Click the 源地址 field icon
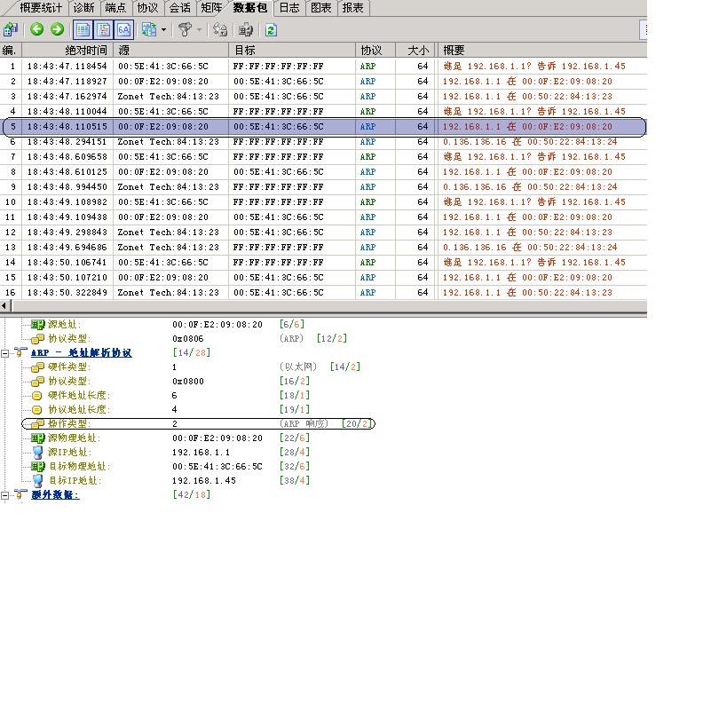The image size is (719, 710). pyautogui.click(x=37, y=325)
